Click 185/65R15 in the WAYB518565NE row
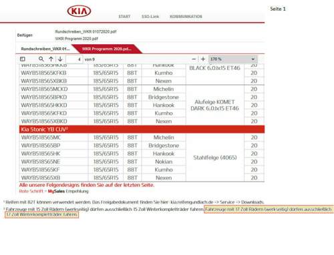 tap(106, 162)
